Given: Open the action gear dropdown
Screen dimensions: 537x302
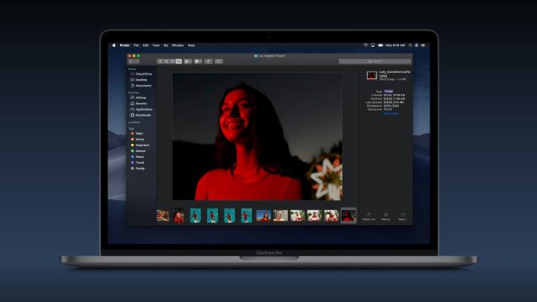Looking at the screenshot, I should point(198,61).
